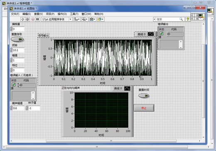Click the stepper beside 频率 value
Viewport: 216px width, 151px height.
pyautogui.click(x=11, y=50)
